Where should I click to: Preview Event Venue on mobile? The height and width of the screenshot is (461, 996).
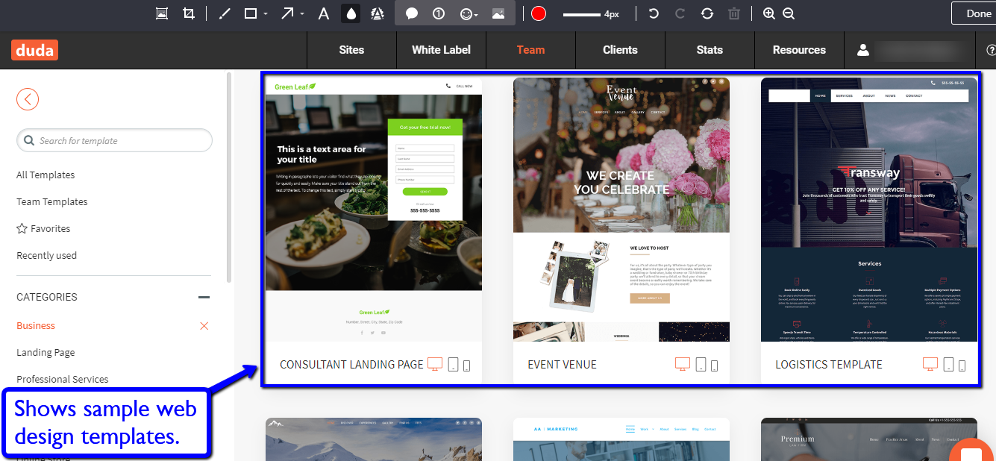pos(715,366)
